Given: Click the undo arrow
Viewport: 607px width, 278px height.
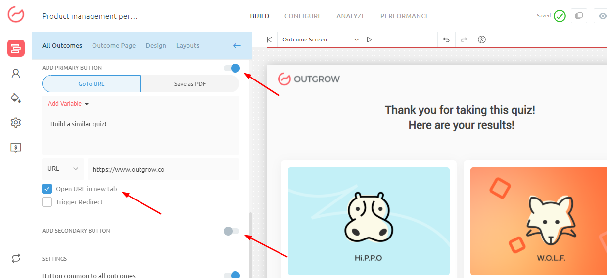Looking at the screenshot, I should pos(446,40).
